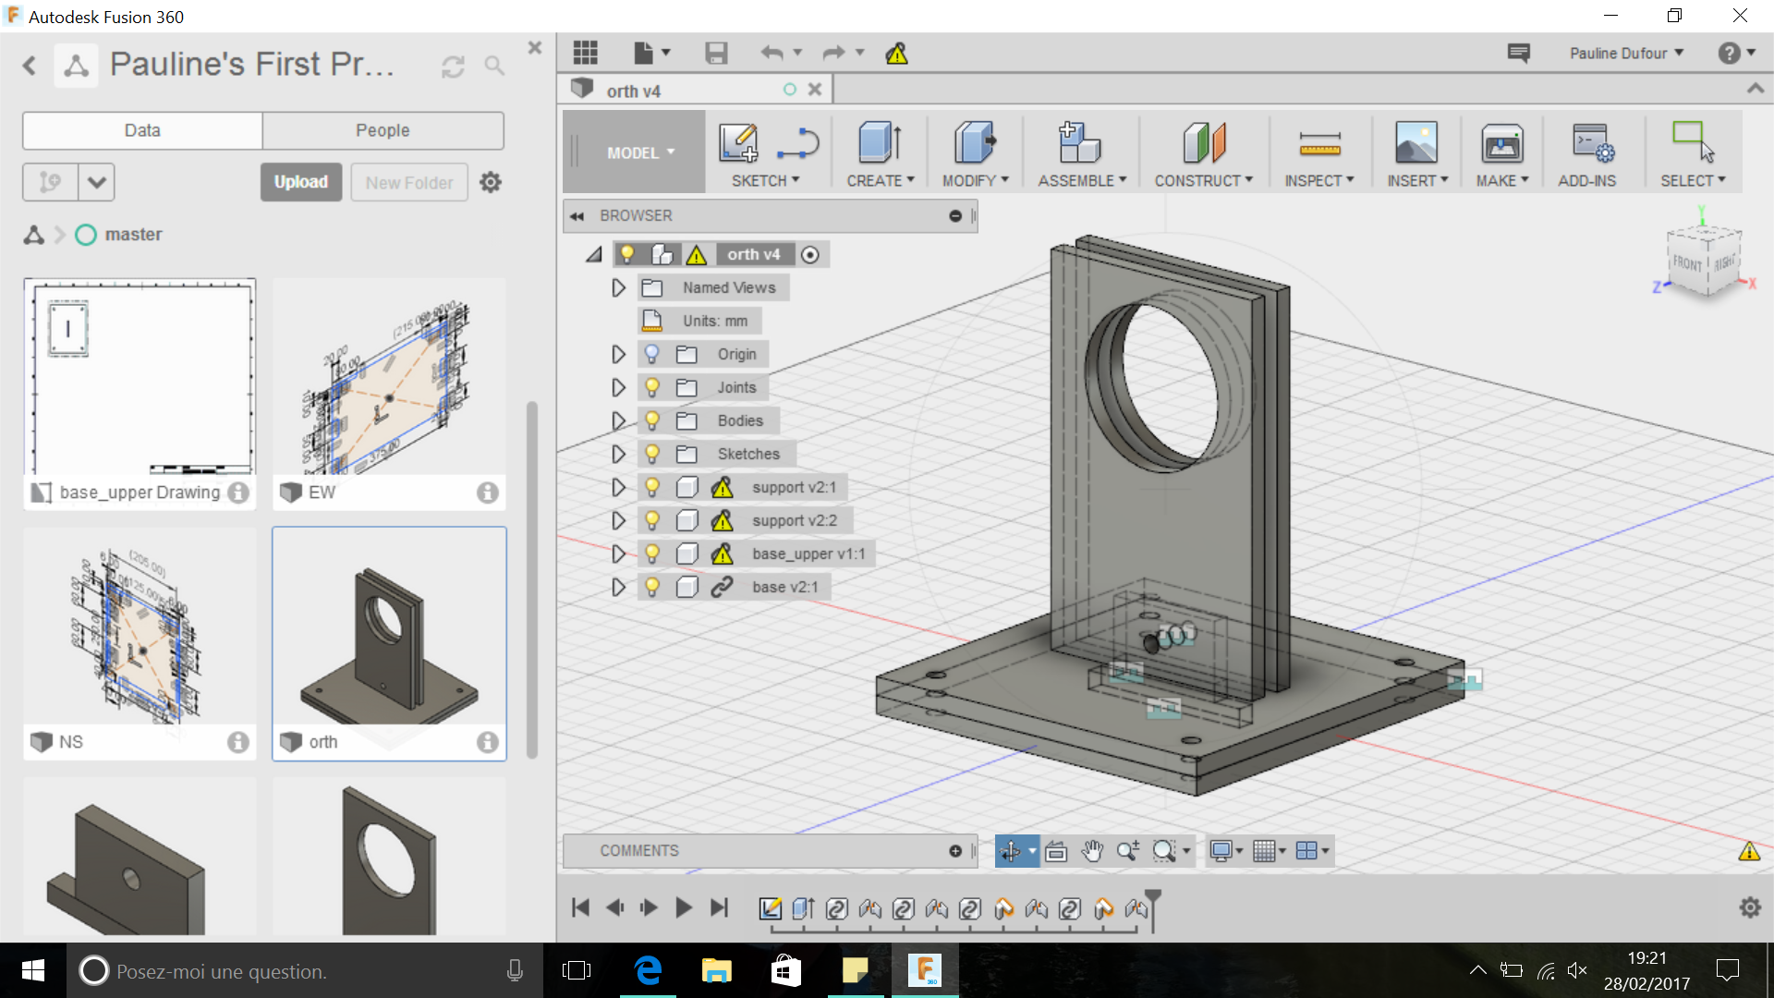Toggle visibility bulb for Bodies folder
1774x998 pixels.
point(652,421)
